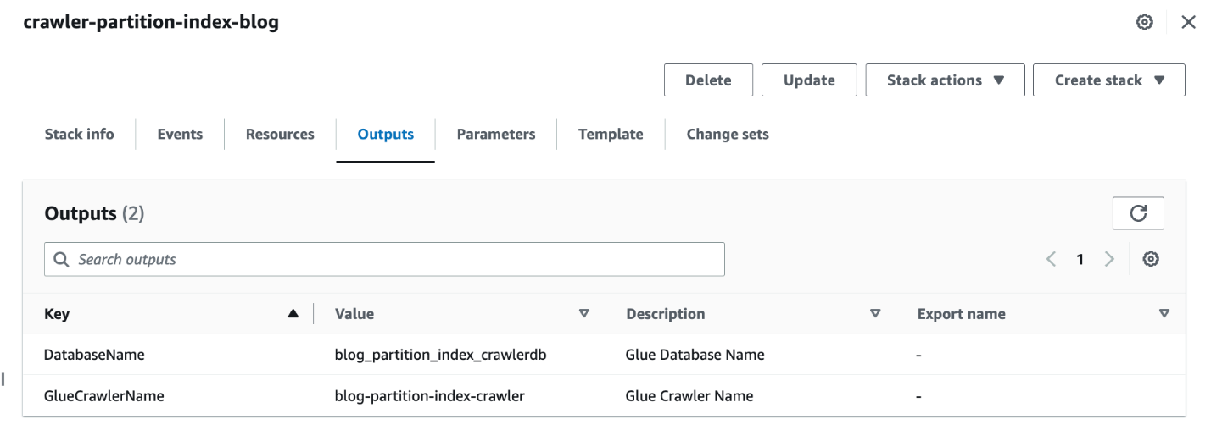
Task: Open the Create stack dropdown
Action: pos(1108,80)
